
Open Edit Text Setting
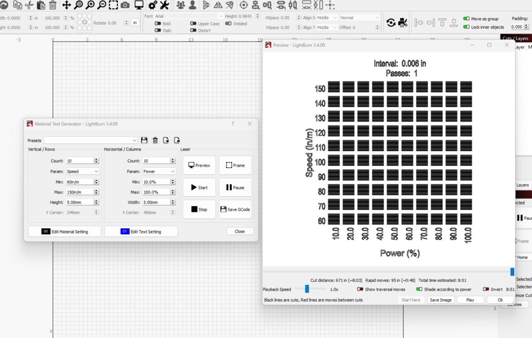click(x=141, y=232)
